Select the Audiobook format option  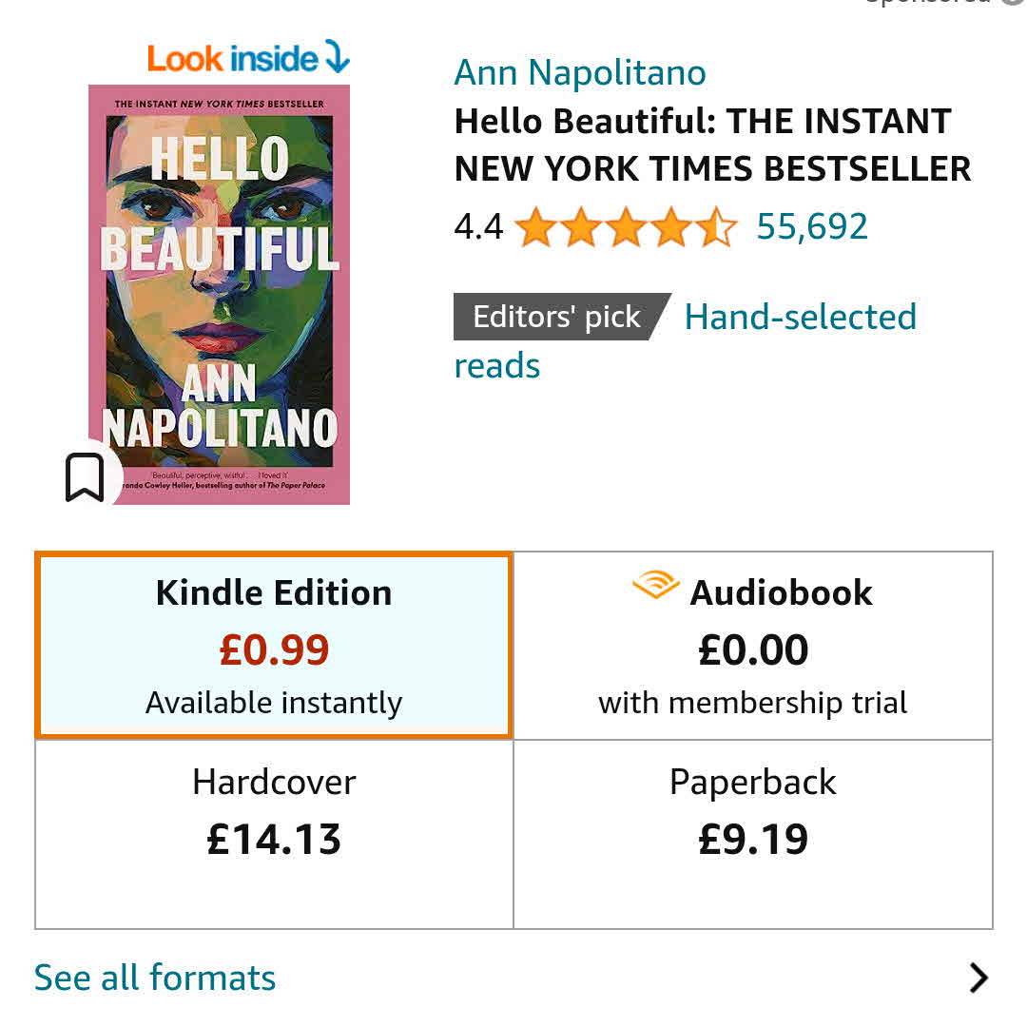point(753,647)
